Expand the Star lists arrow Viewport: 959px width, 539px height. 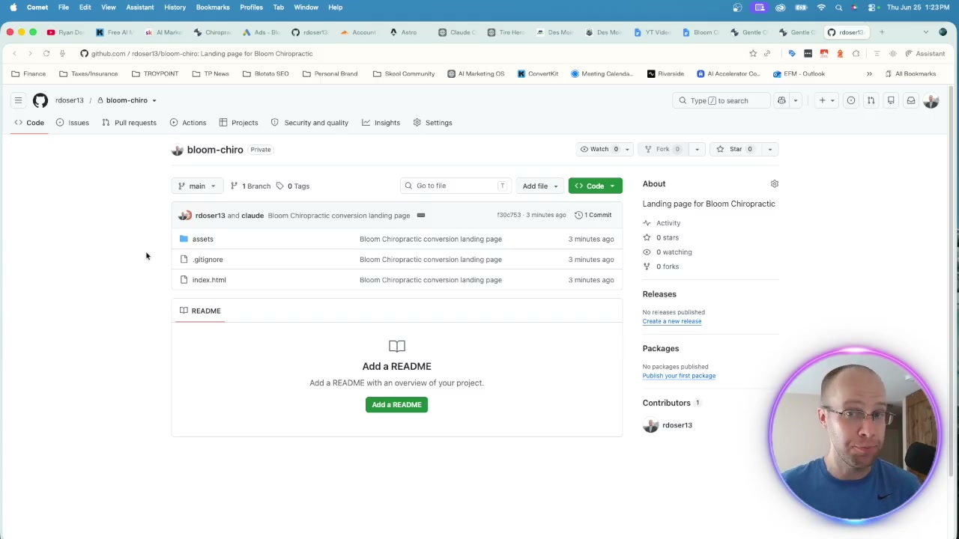pyautogui.click(x=769, y=149)
